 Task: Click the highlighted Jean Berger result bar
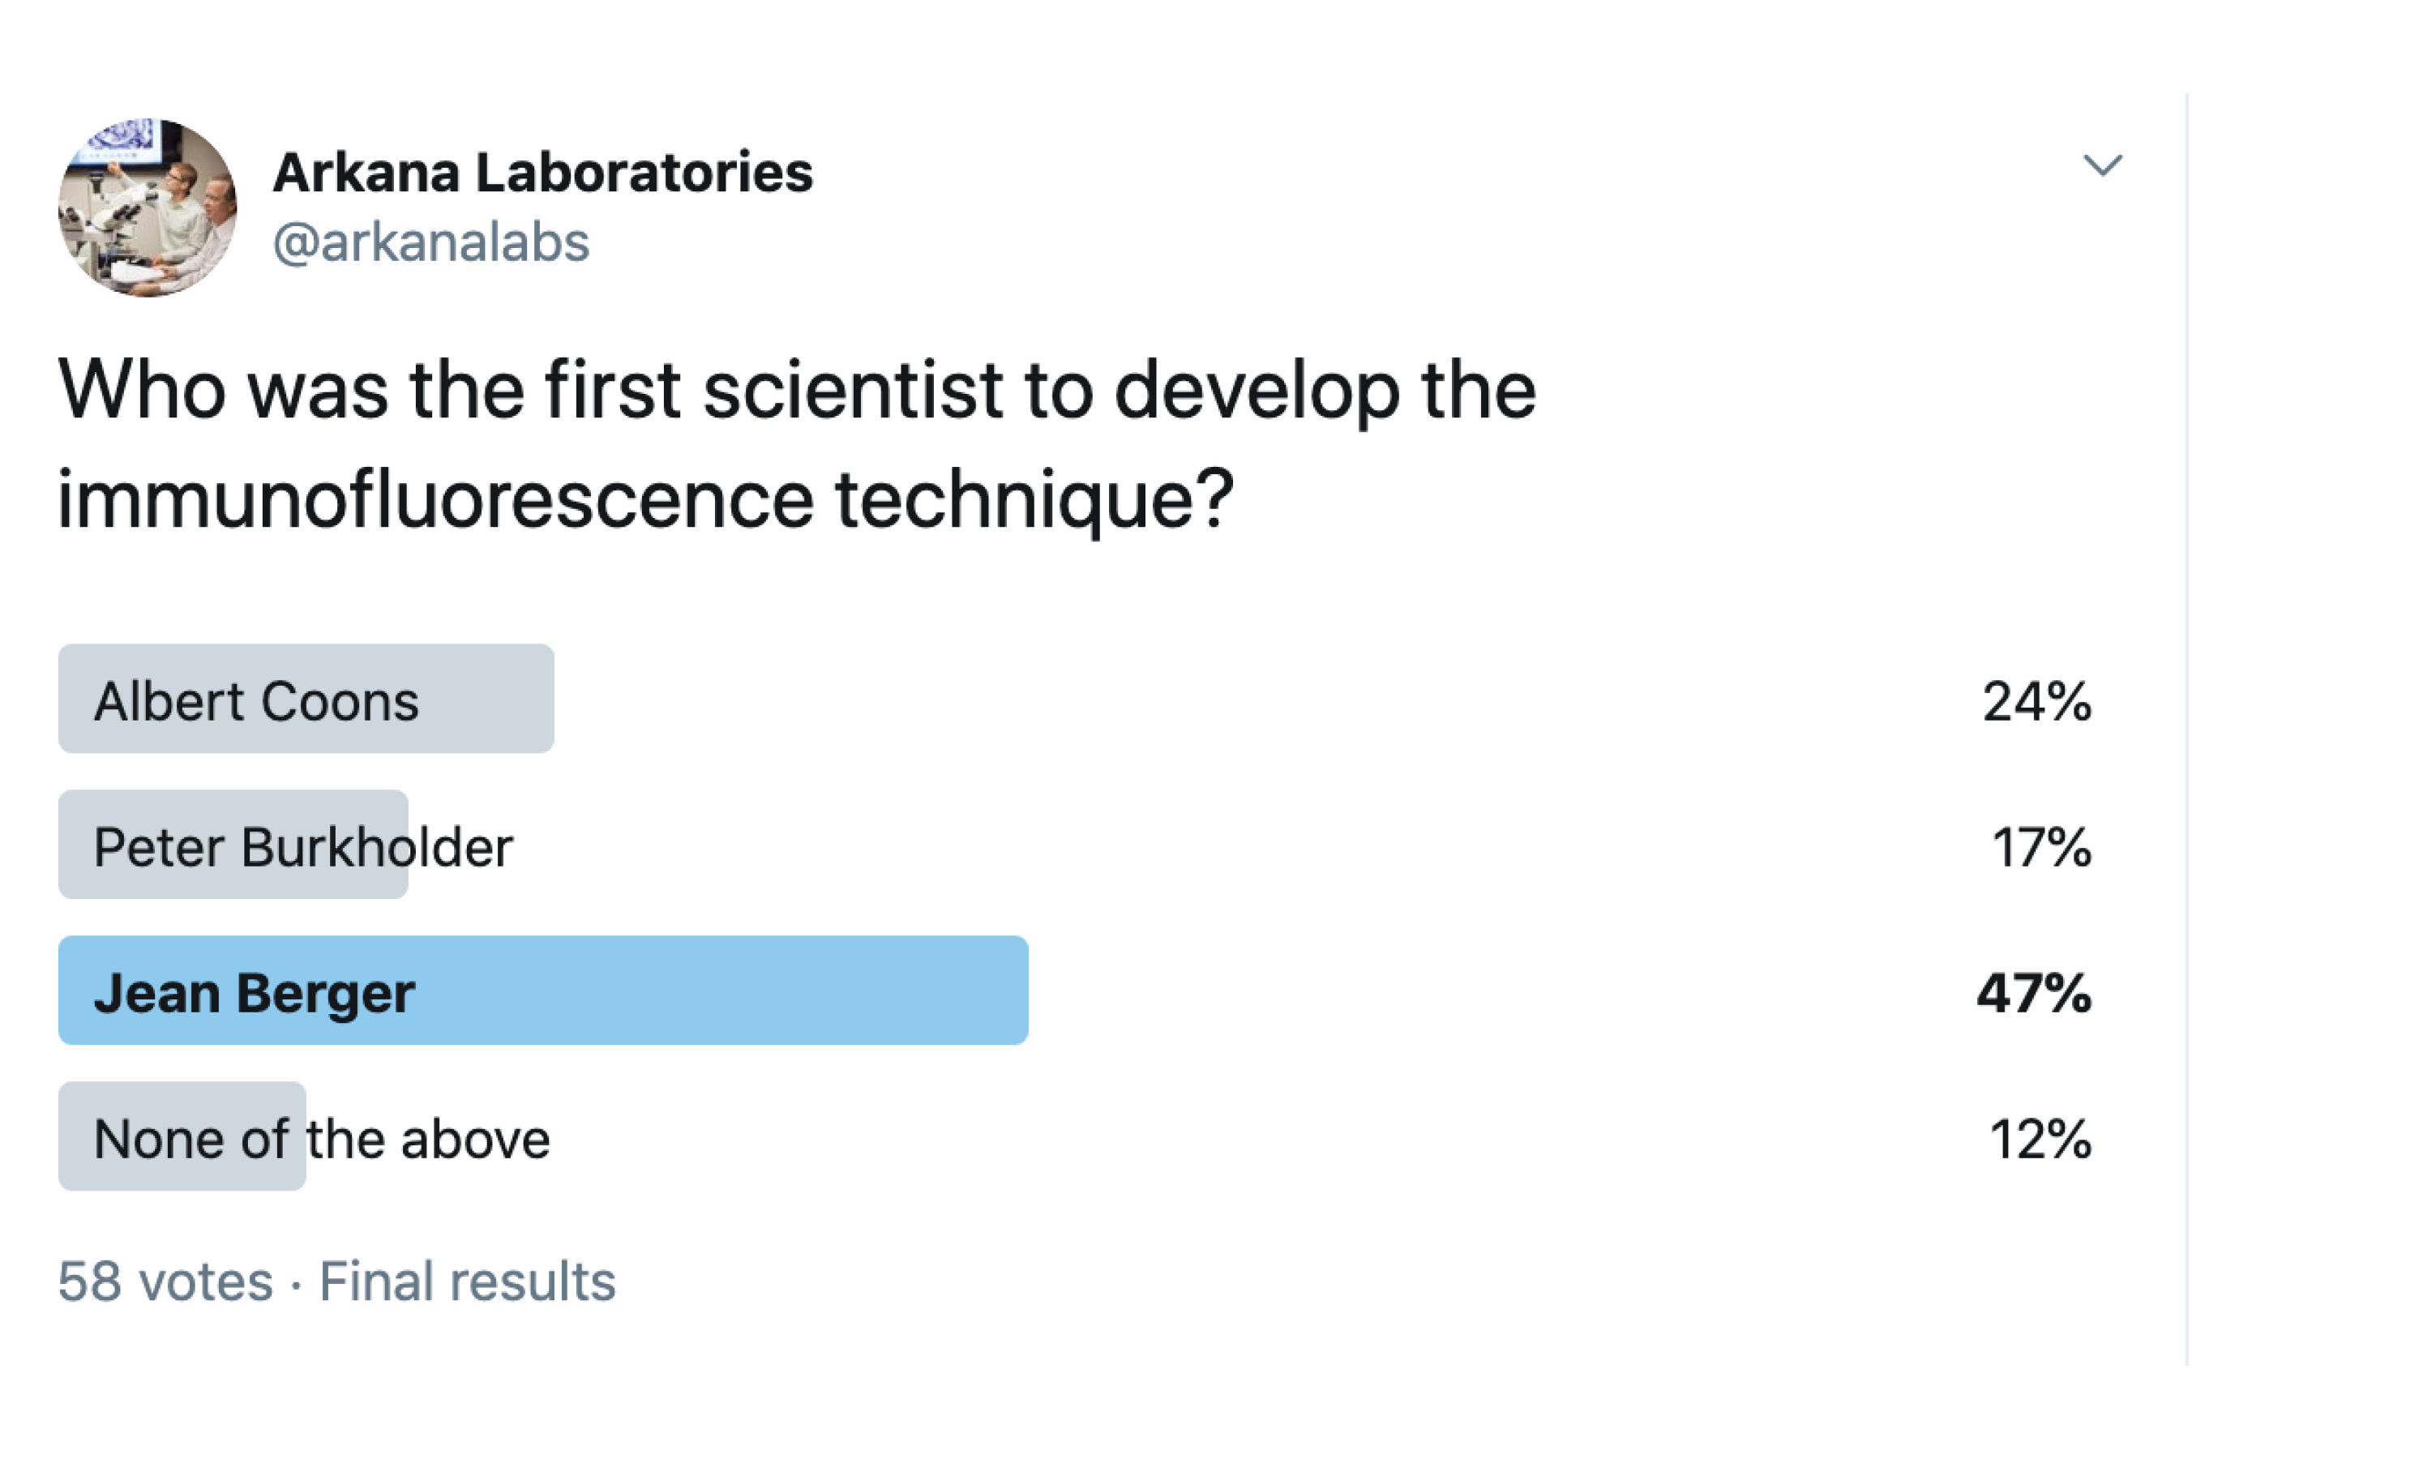[541, 992]
